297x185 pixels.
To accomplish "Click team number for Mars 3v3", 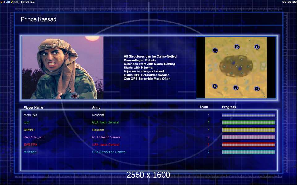I will click(x=208, y=115).
